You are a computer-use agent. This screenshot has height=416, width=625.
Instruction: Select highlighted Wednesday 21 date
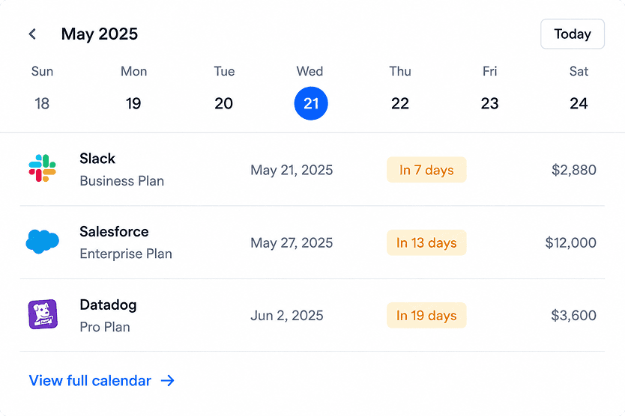tap(311, 103)
